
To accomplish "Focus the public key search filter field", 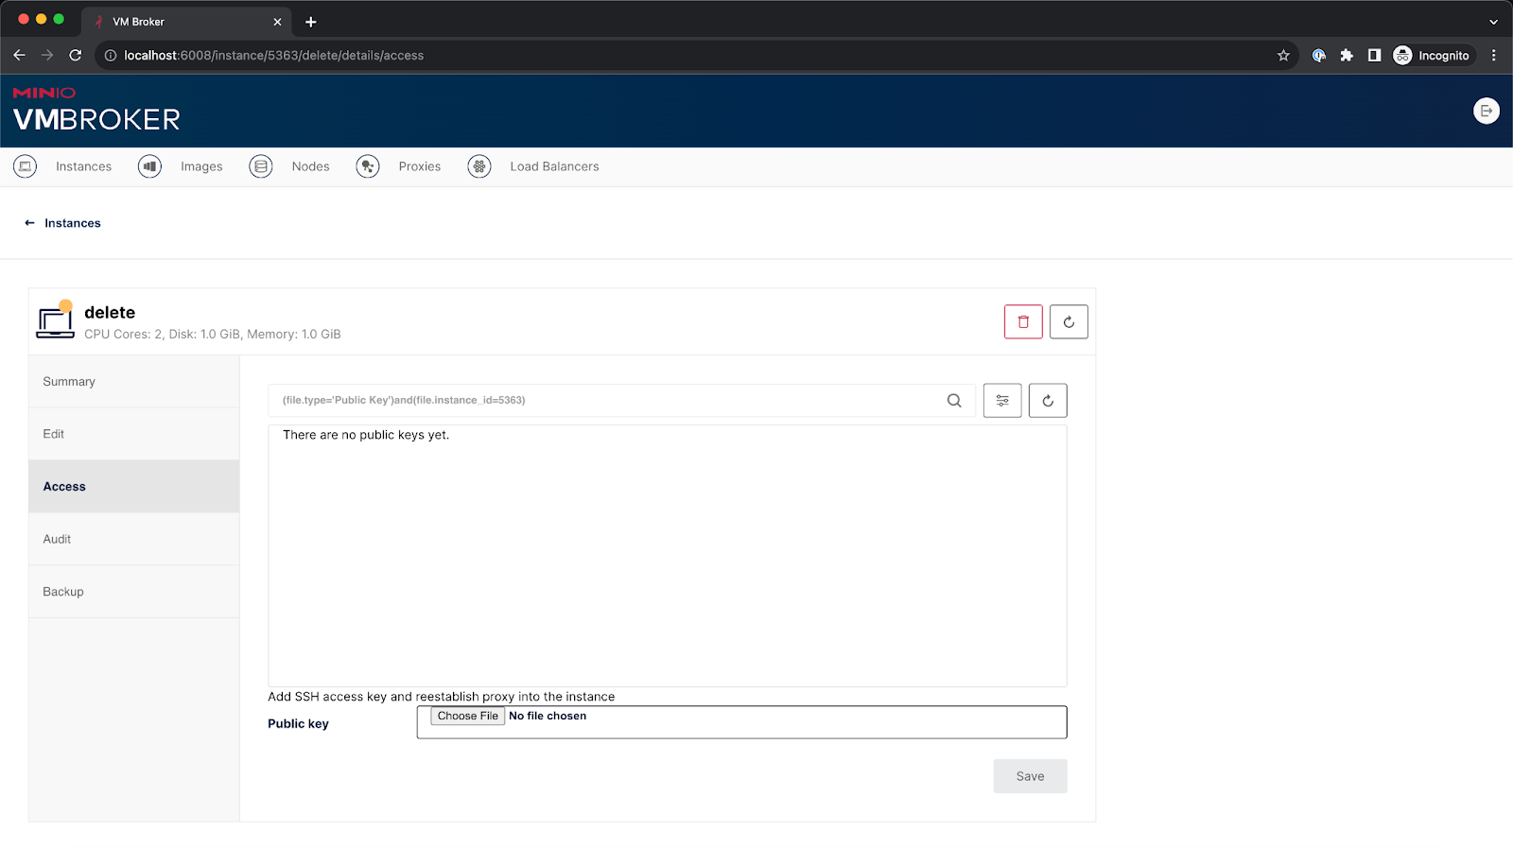I will point(605,401).
